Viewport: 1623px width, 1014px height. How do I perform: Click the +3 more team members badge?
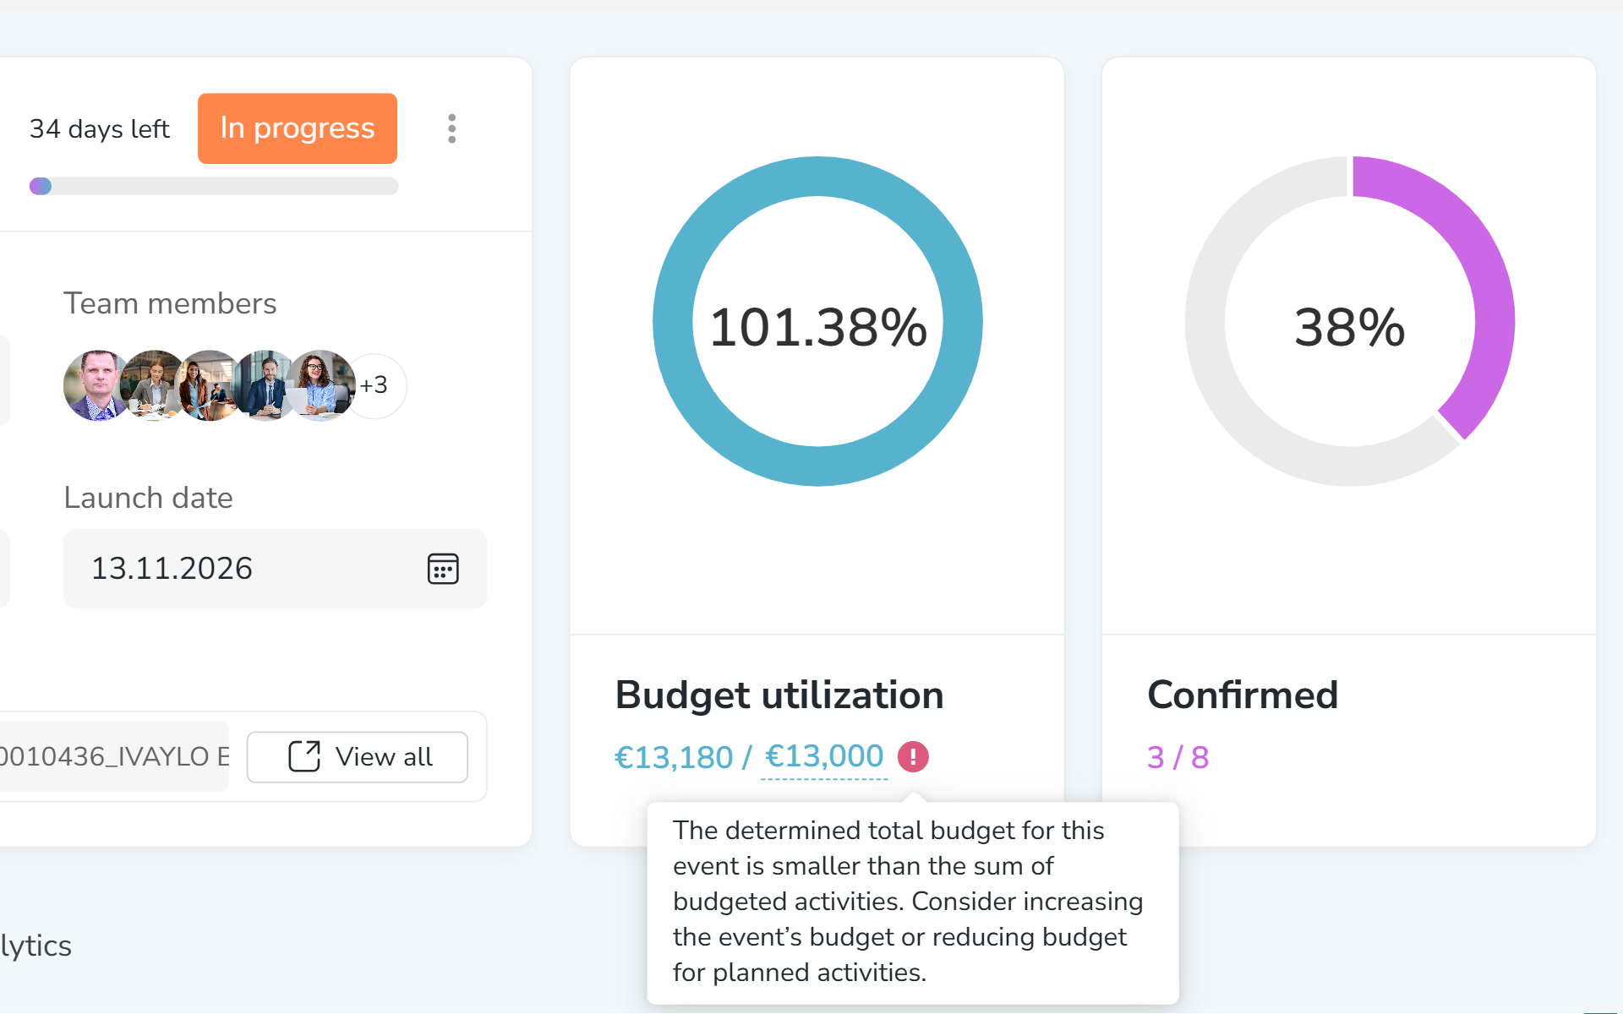(x=374, y=385)
